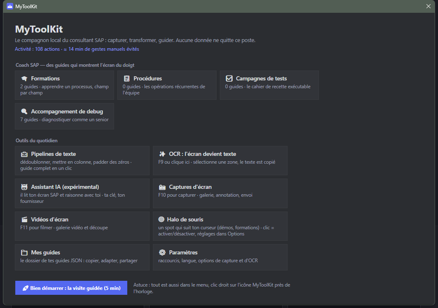The height and width of the screenshot is (308, 438).
Task: Click "il lit ton écran SAP" description
Action: click(72, 198)
